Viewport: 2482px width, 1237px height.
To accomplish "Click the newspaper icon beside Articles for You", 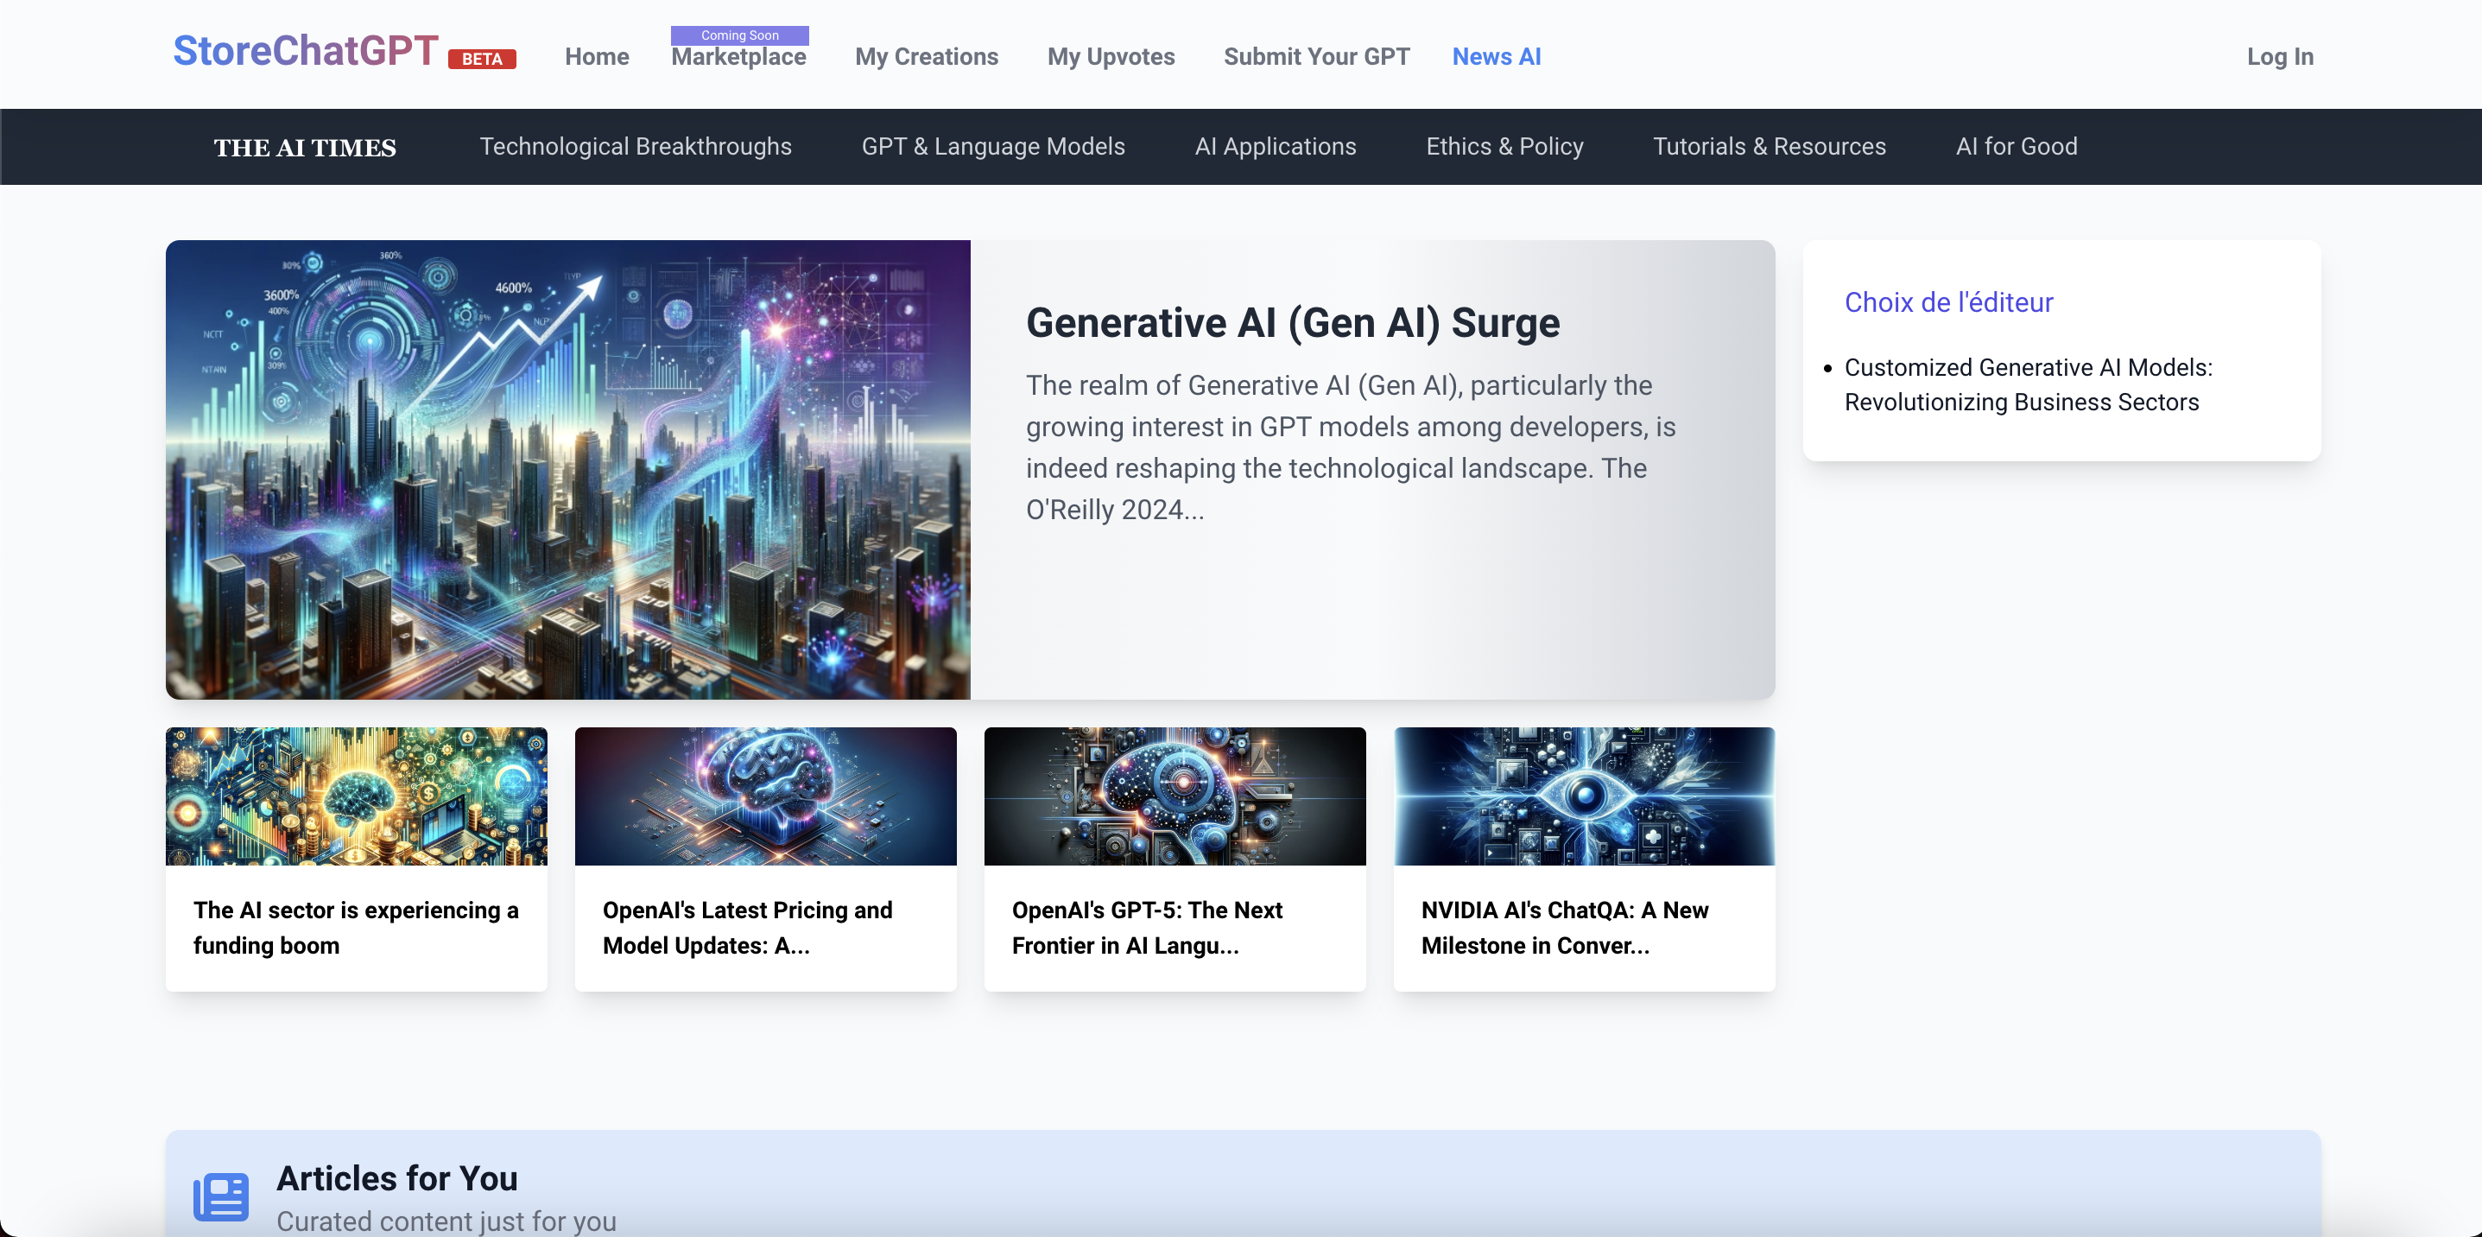I will point(220,1196).
